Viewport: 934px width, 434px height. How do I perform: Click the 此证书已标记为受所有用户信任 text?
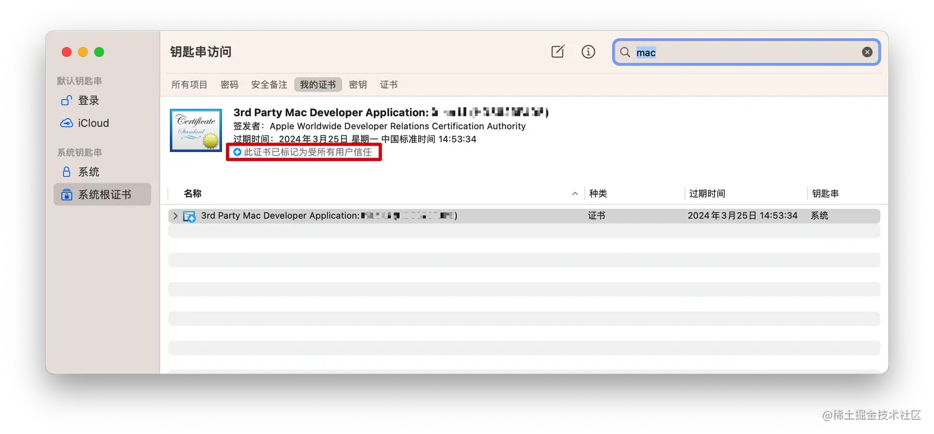click(x=308, y=152)
